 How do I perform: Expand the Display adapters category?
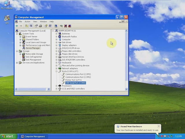[x=56, y=45]
